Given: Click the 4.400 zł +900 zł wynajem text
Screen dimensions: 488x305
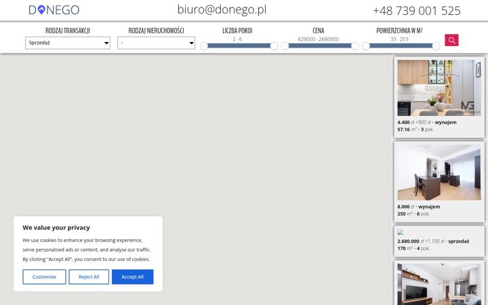Looking at the screenshot, I should click(x=427, y=122).
